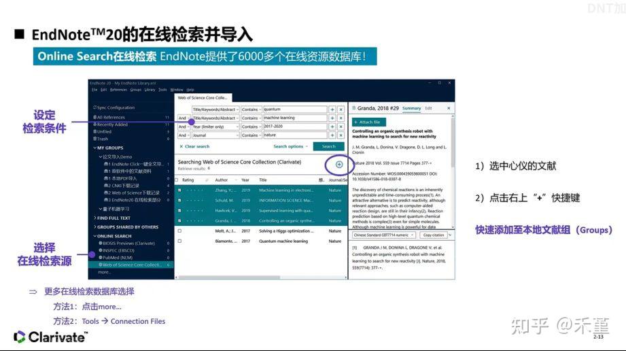This screenshot has height=351, width=626.
Task: Collapse the ONLINE SEARCH section
Action: pos(95,236)
